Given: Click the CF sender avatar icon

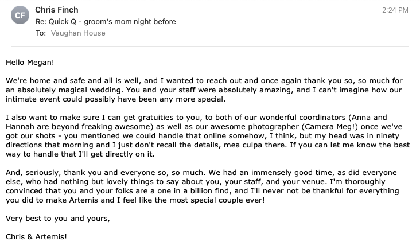Looking at the screenshot, I should coord(20,16).
